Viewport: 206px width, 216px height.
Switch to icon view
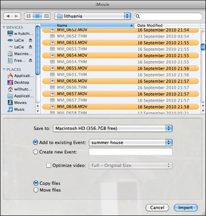pos(28,16)
